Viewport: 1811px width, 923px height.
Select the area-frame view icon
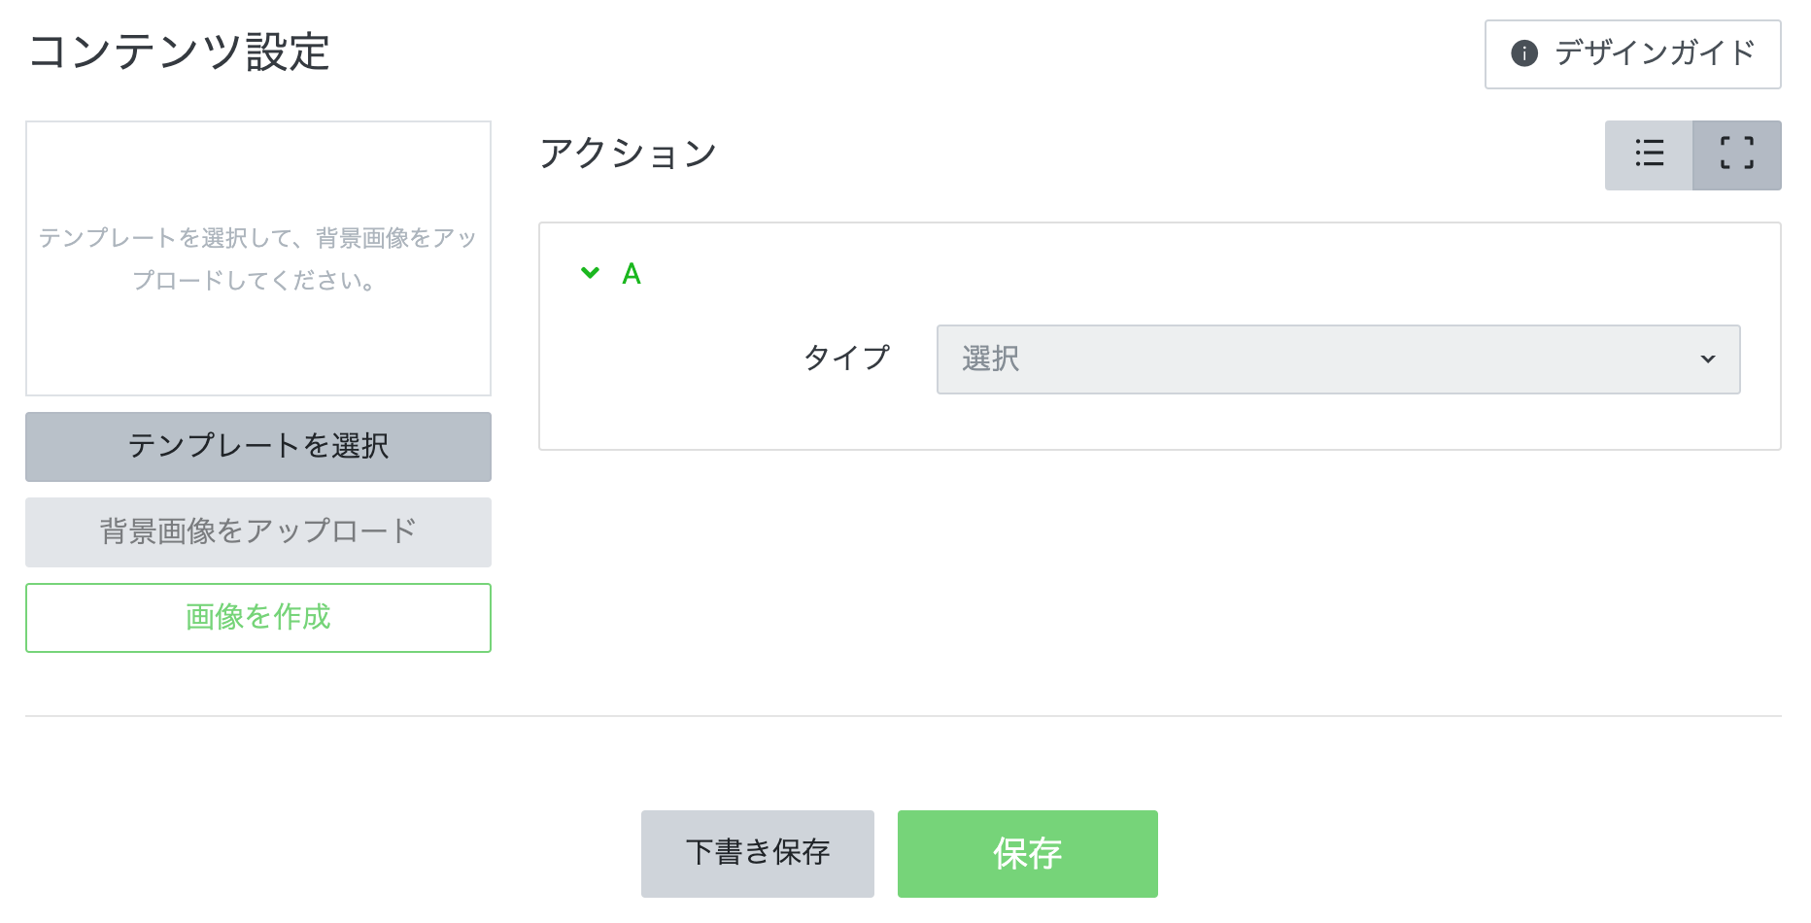[x=1736, y=154]
